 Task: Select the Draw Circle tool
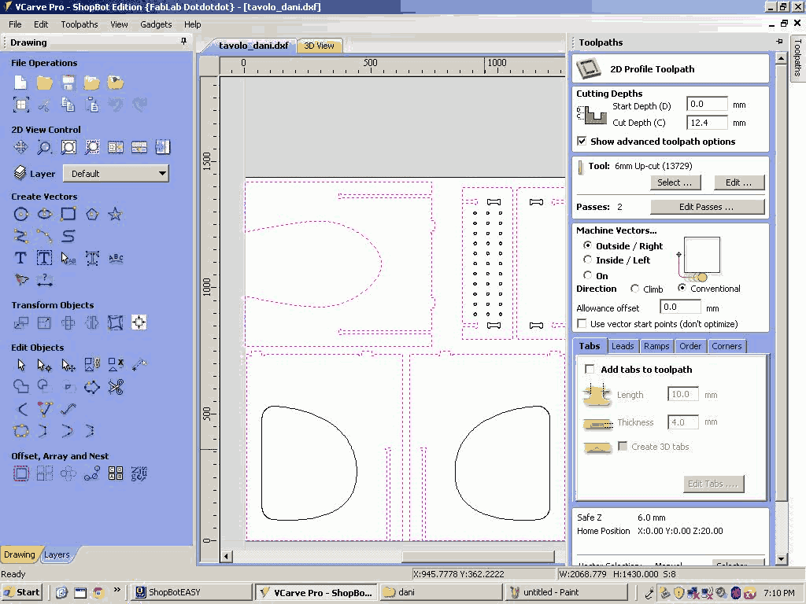point(21,214)
